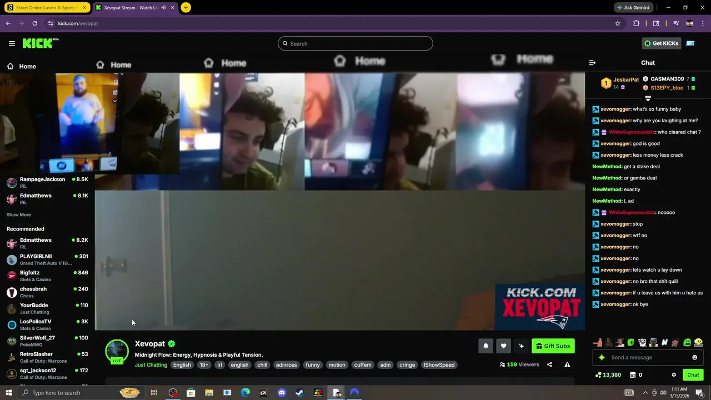
Task: Open chat settings gear
Action: click(674, 375)
